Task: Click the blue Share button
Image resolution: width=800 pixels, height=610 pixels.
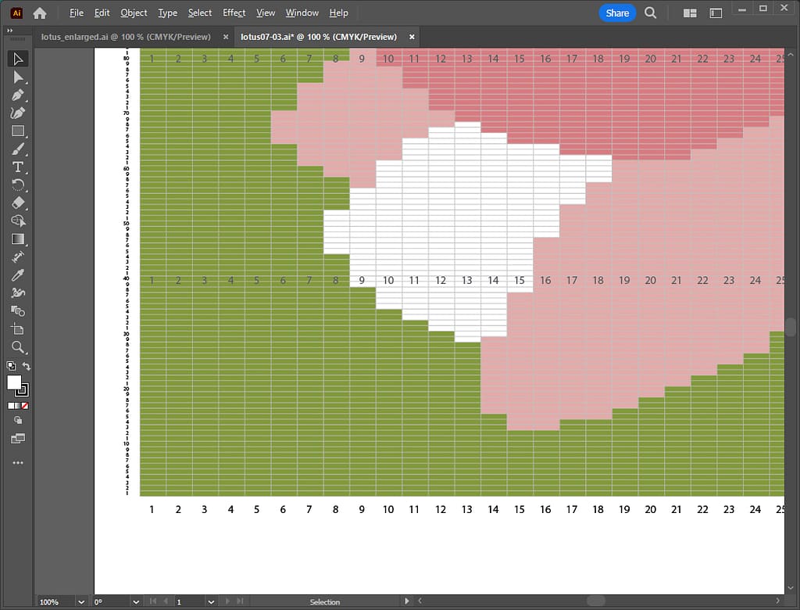Action: tap(617, 13)
